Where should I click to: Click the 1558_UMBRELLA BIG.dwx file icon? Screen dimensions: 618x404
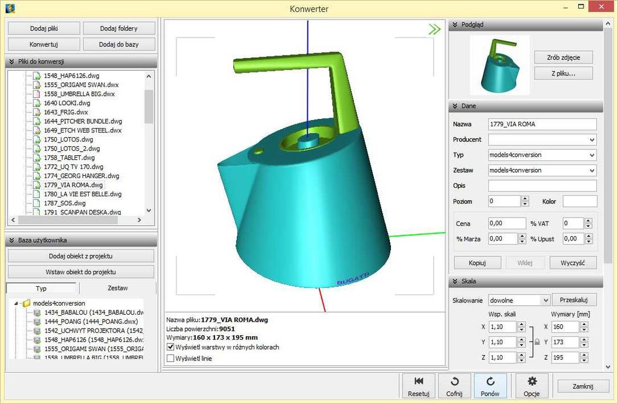point(37,94)
